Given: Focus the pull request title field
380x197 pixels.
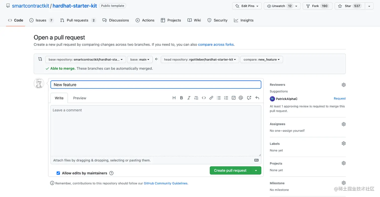Looking at the screenshot, I should (x=156, y=85).
